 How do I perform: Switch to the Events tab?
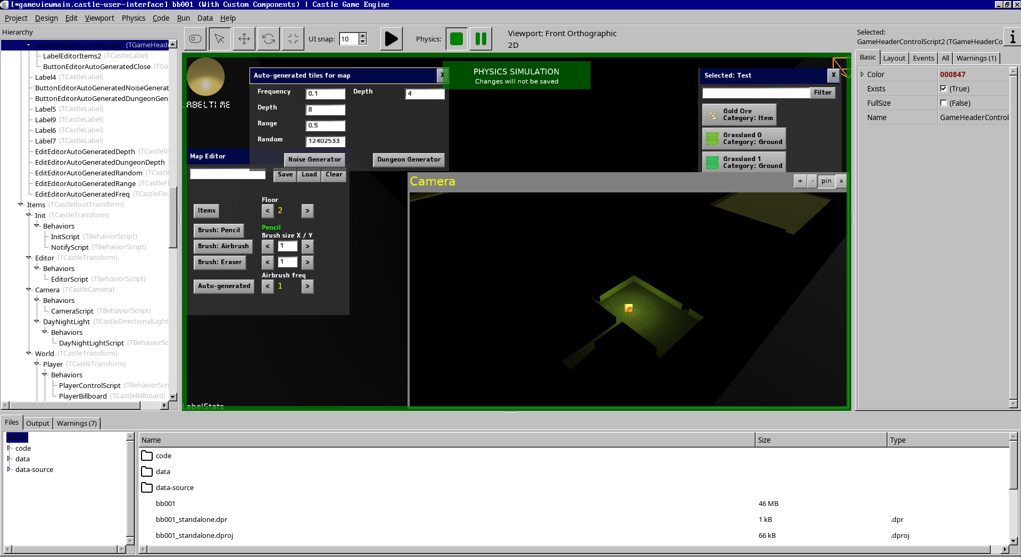pos(923,58)
